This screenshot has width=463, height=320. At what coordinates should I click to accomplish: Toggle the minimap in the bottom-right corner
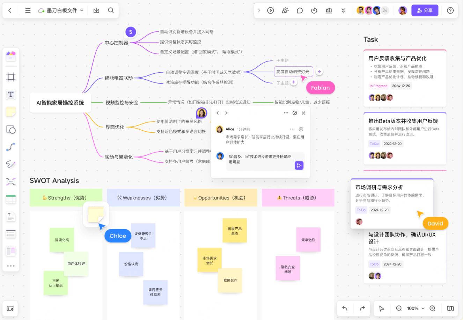pyautogui.click(x=450, y=308)
